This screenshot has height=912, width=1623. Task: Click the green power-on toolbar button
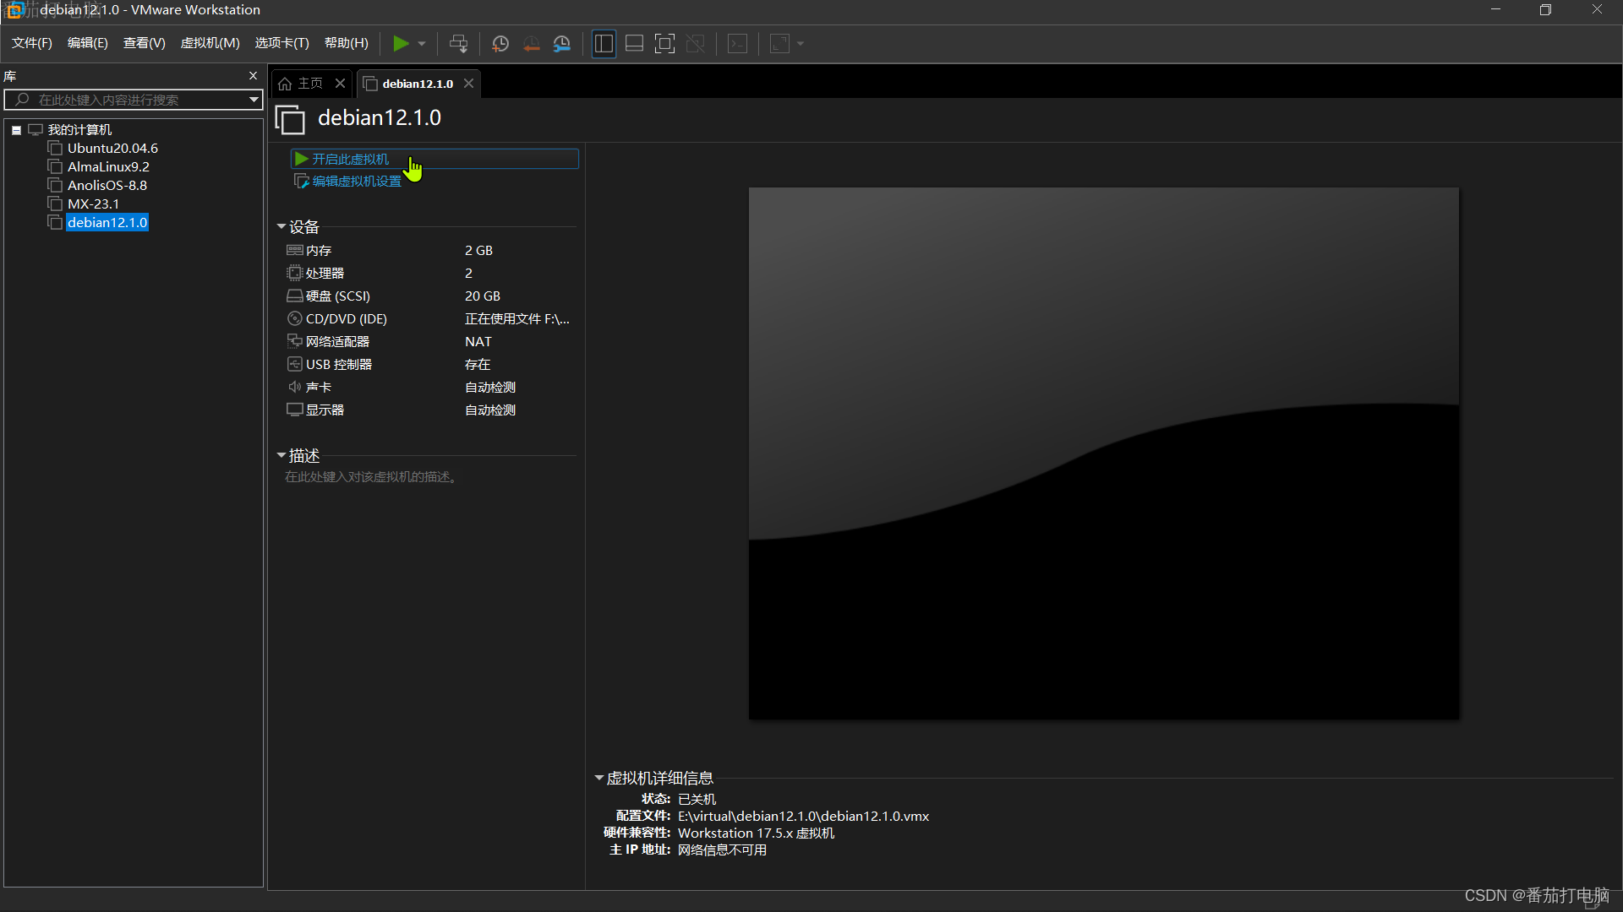(x=401, y=43)
